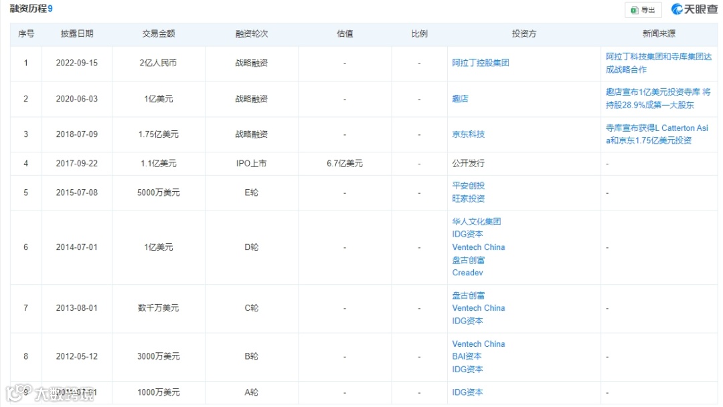
Task: Click date cell 2022-09-15
Action: pyautogui.click(x=77, y=63)
